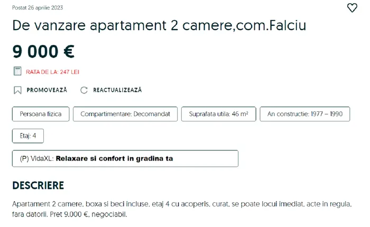Click the large '9 000 €' price

43,52
